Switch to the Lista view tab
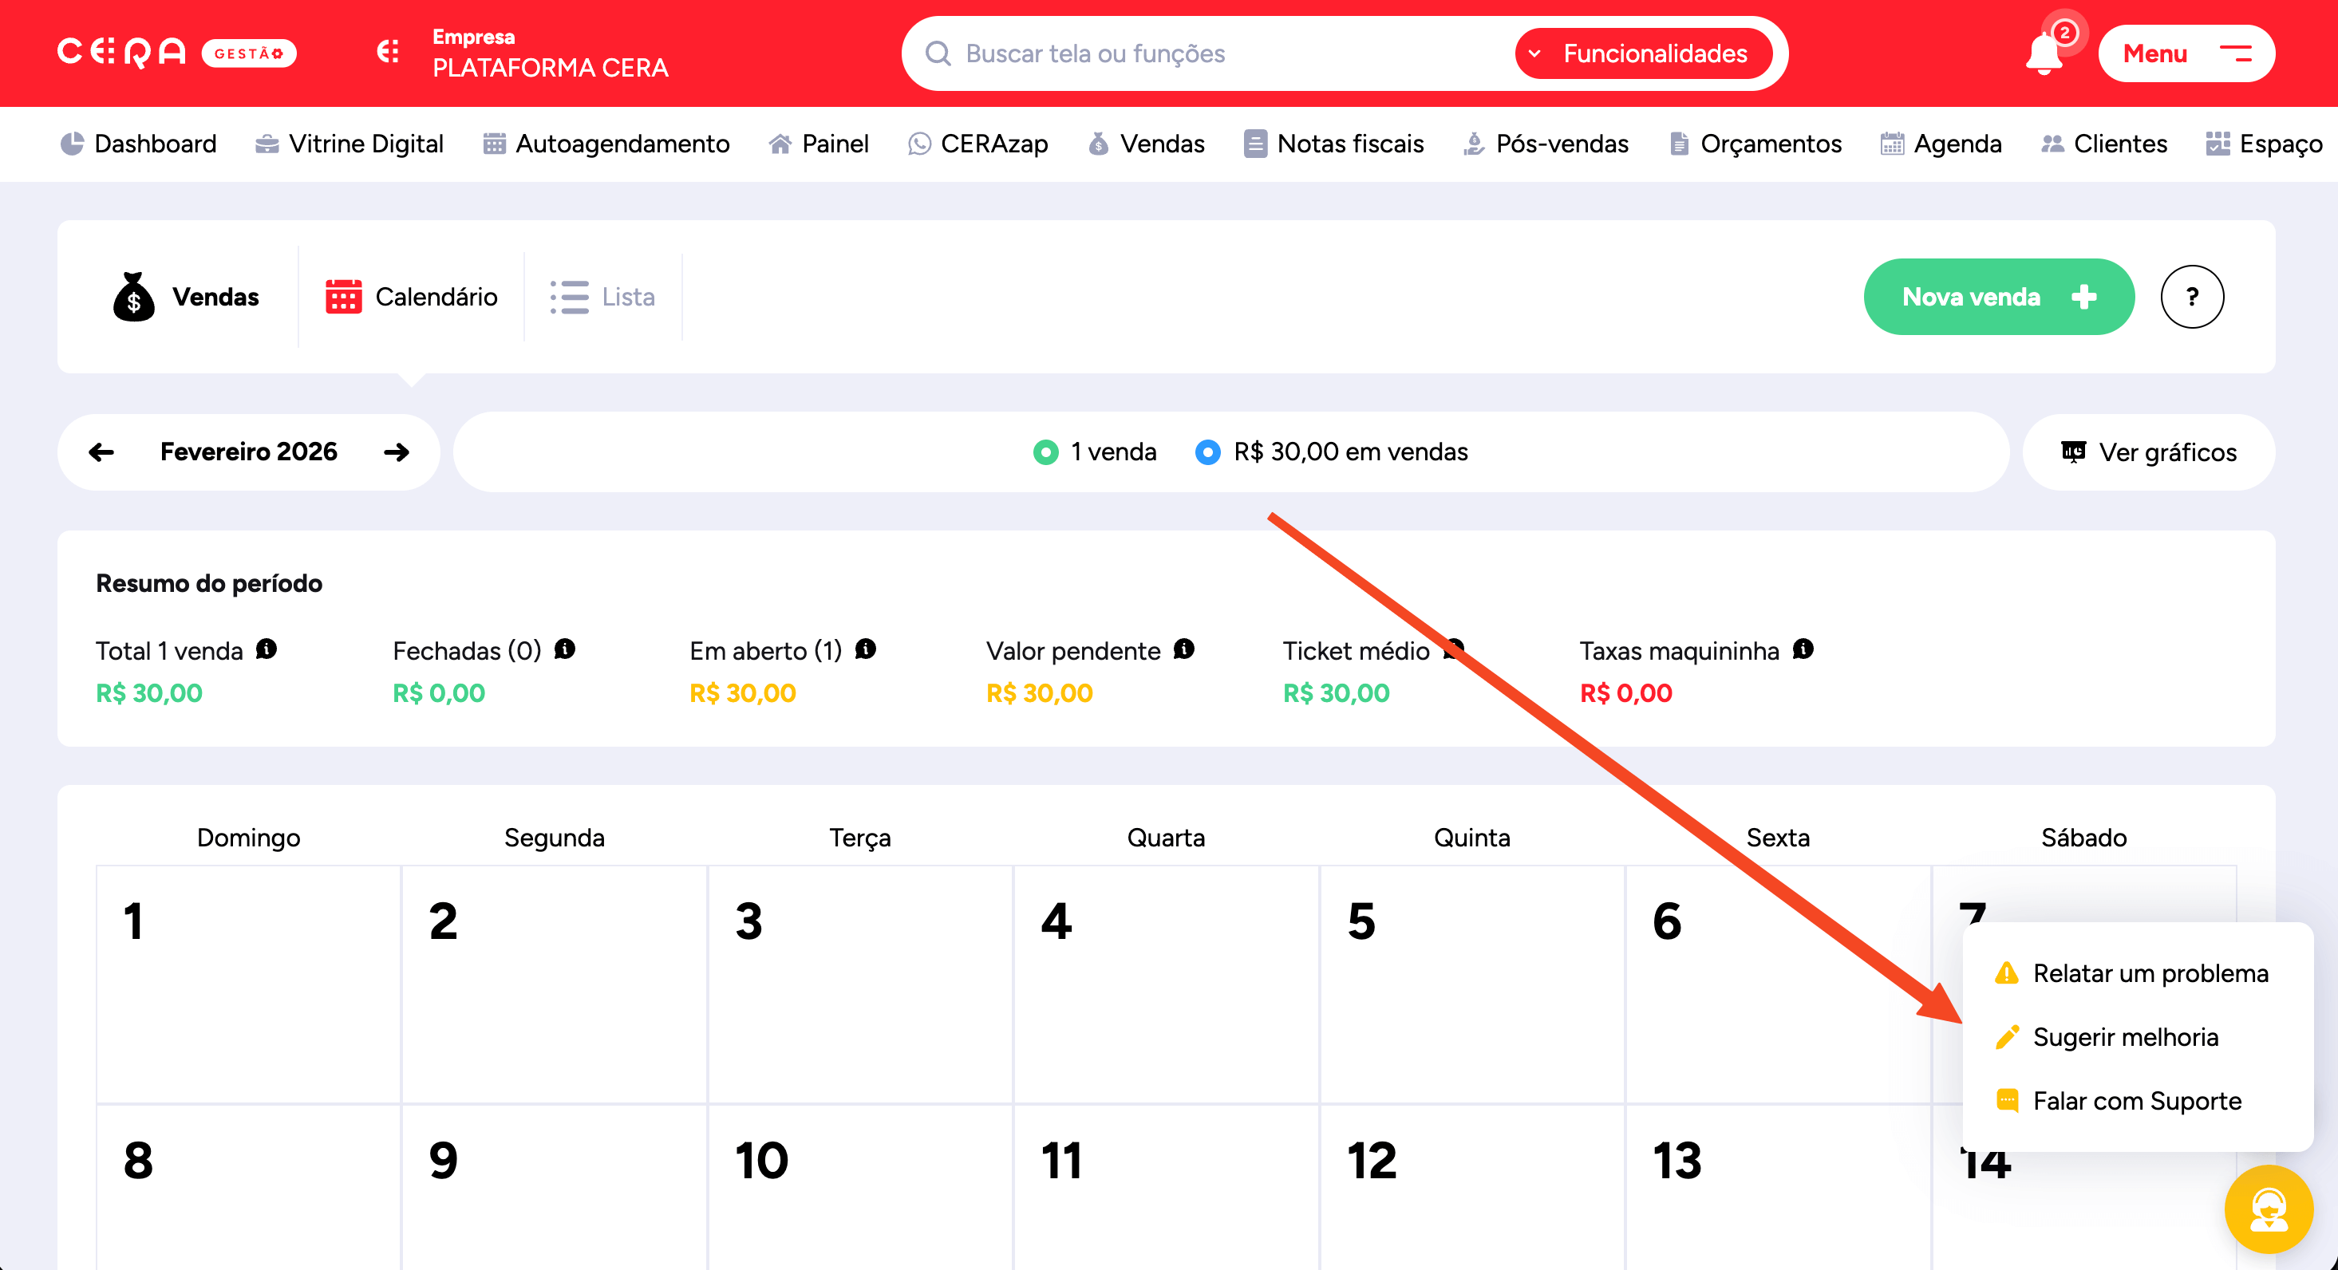Screen dimensions: 2338x1270 pyautogui.click(x=602, y=297)
